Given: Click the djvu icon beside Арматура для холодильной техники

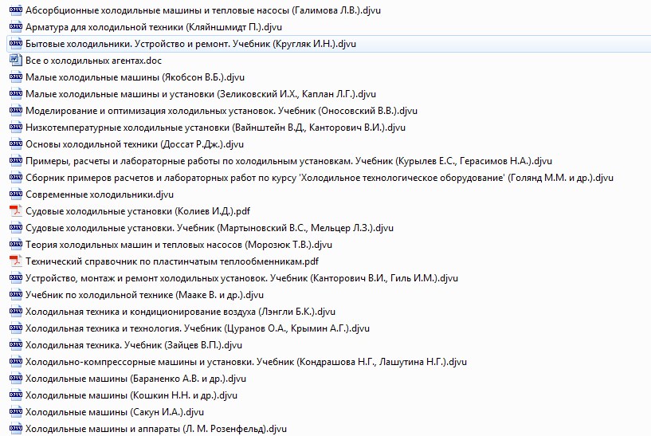Looking at the screenshot, I should tap(16, 27).
